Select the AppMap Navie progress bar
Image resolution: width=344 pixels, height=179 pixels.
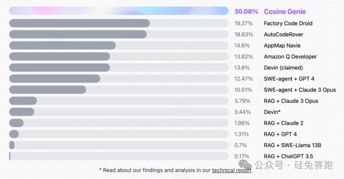119,45
